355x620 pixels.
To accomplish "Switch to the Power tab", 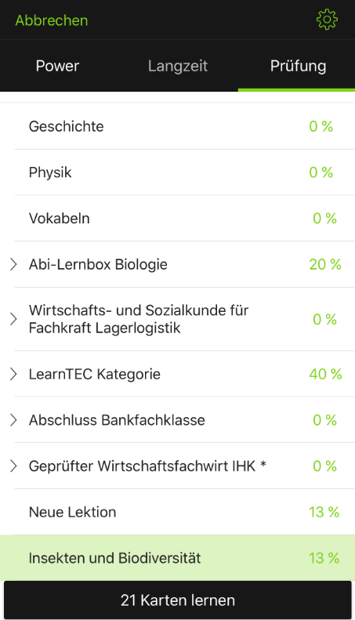I will point(58,66).
